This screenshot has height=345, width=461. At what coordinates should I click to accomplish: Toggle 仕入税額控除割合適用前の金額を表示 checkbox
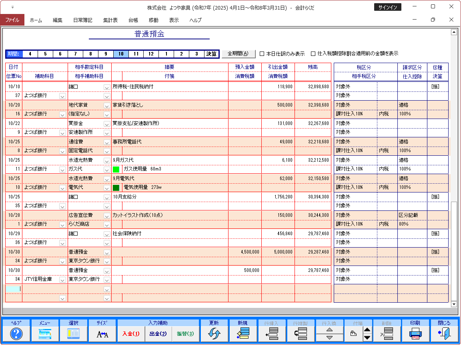pyautogui.click(x=313, y=54)
